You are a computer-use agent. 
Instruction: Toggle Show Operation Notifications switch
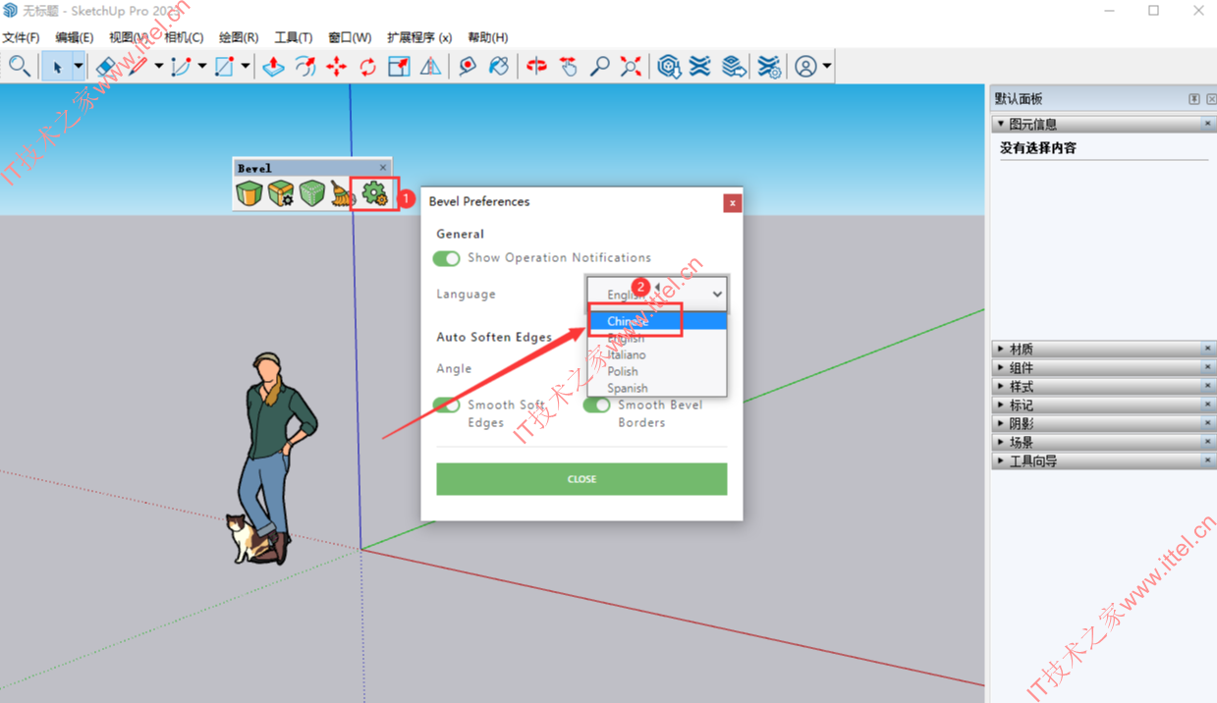click(446, 258)
